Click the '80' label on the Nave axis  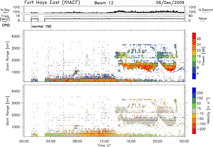(x=190, y=16)
